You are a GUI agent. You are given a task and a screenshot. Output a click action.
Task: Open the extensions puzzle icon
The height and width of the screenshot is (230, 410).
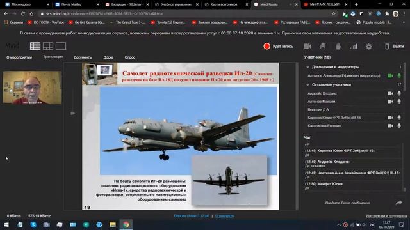point(387,14)
